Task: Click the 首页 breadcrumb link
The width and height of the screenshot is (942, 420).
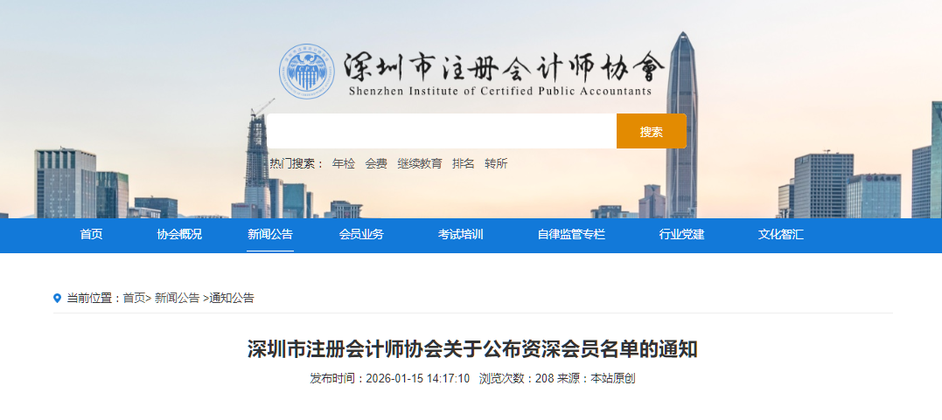Action: (134, 298)
